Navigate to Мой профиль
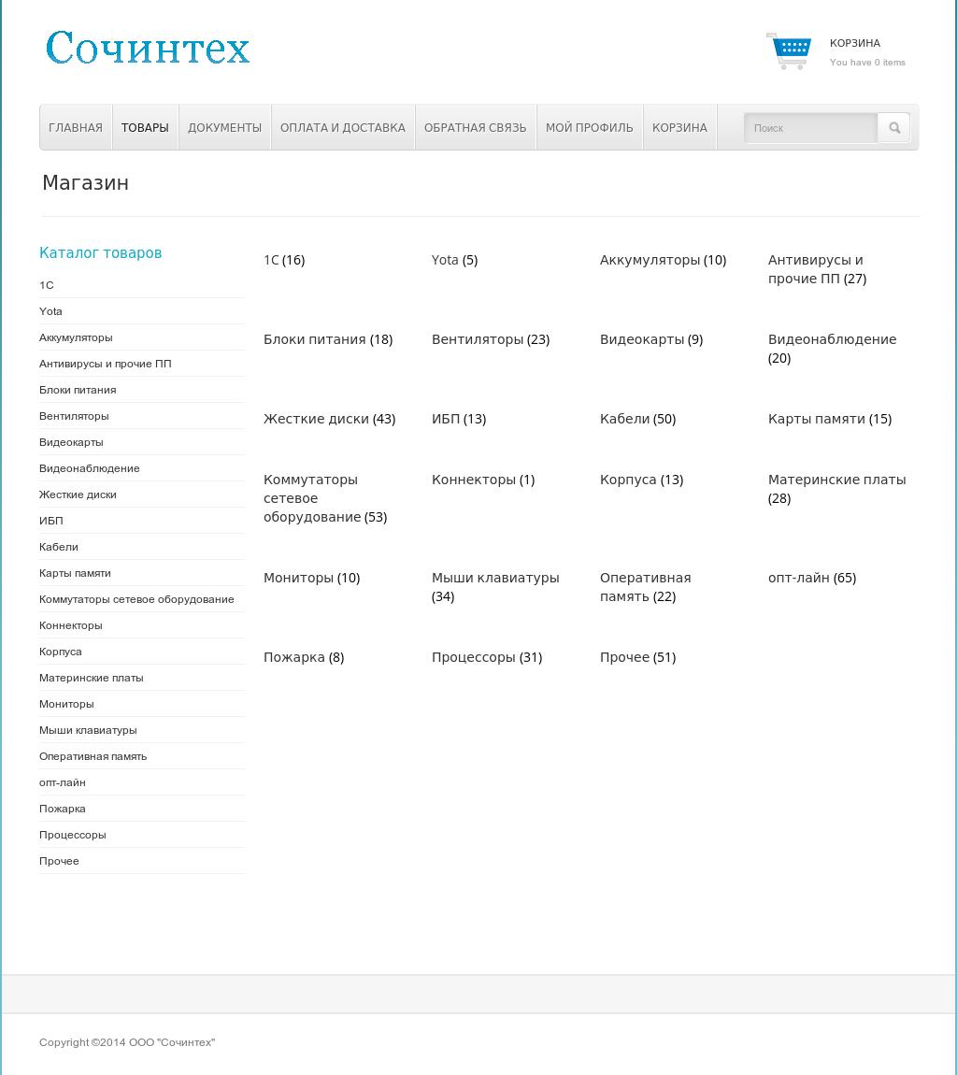The height and width of the screenshot is (1075, 957). [589, 128]
